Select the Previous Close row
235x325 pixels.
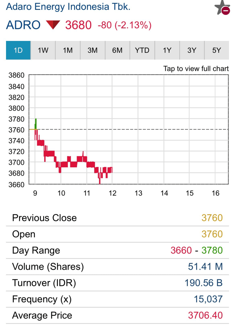point(117,218)
